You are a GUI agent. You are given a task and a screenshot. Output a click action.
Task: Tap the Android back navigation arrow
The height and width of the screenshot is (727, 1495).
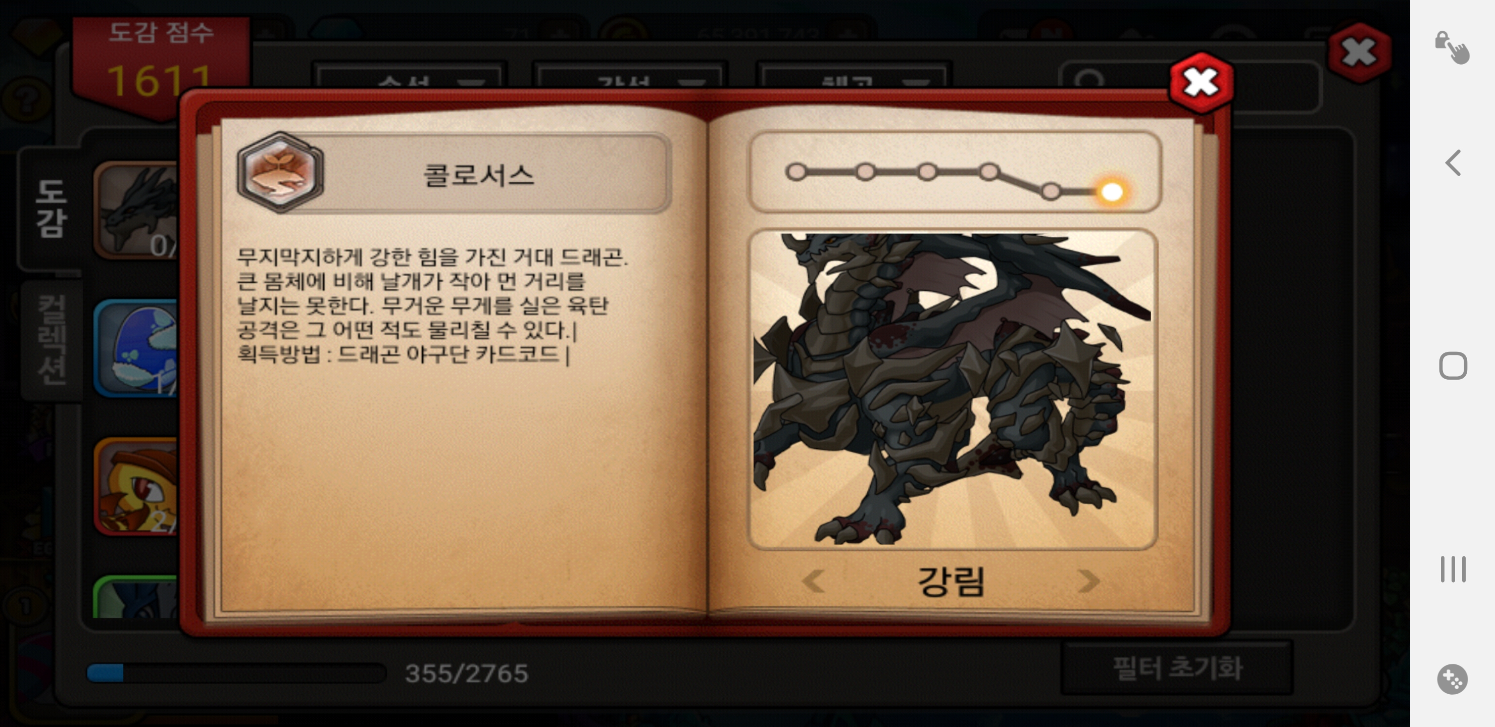[1453, 163]
